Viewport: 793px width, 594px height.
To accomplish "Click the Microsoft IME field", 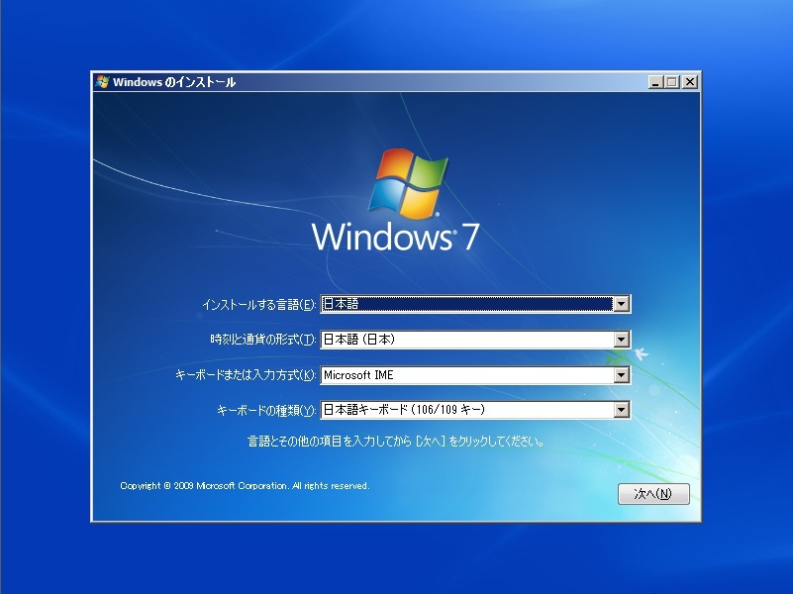I will tap(465, 375).
